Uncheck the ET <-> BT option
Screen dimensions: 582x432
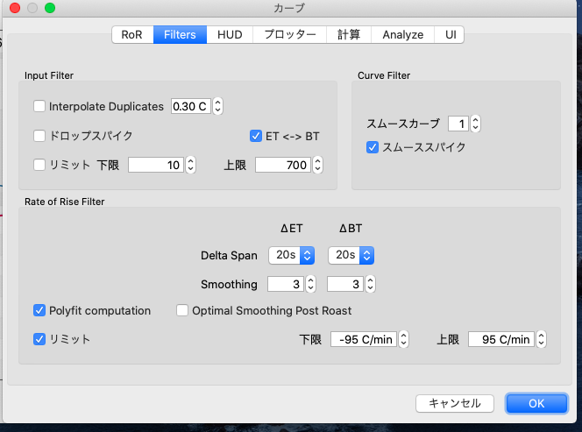coord(256,136)
